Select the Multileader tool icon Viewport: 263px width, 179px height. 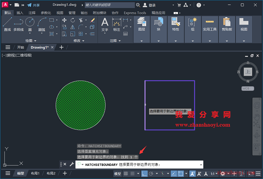tap(125, 27)
